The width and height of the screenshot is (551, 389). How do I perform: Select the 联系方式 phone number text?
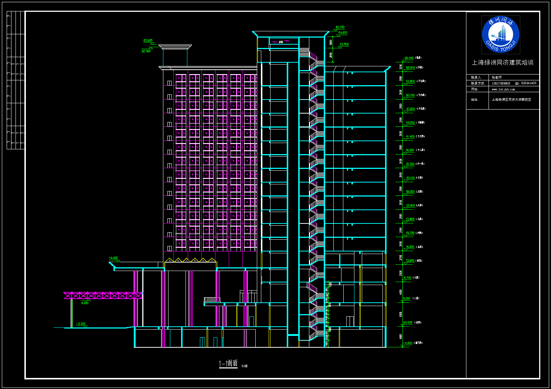pyautogui.click(x=501, y=83)
